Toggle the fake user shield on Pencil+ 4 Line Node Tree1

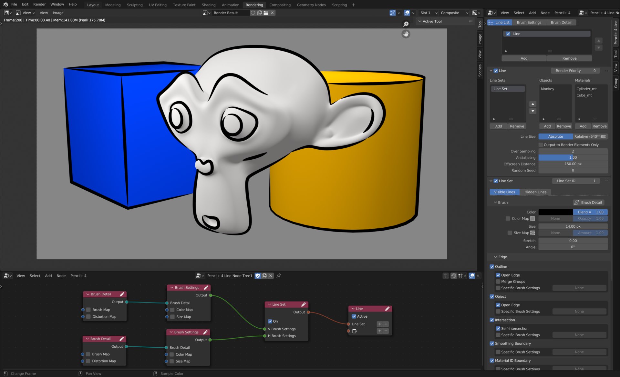(258, 276)
